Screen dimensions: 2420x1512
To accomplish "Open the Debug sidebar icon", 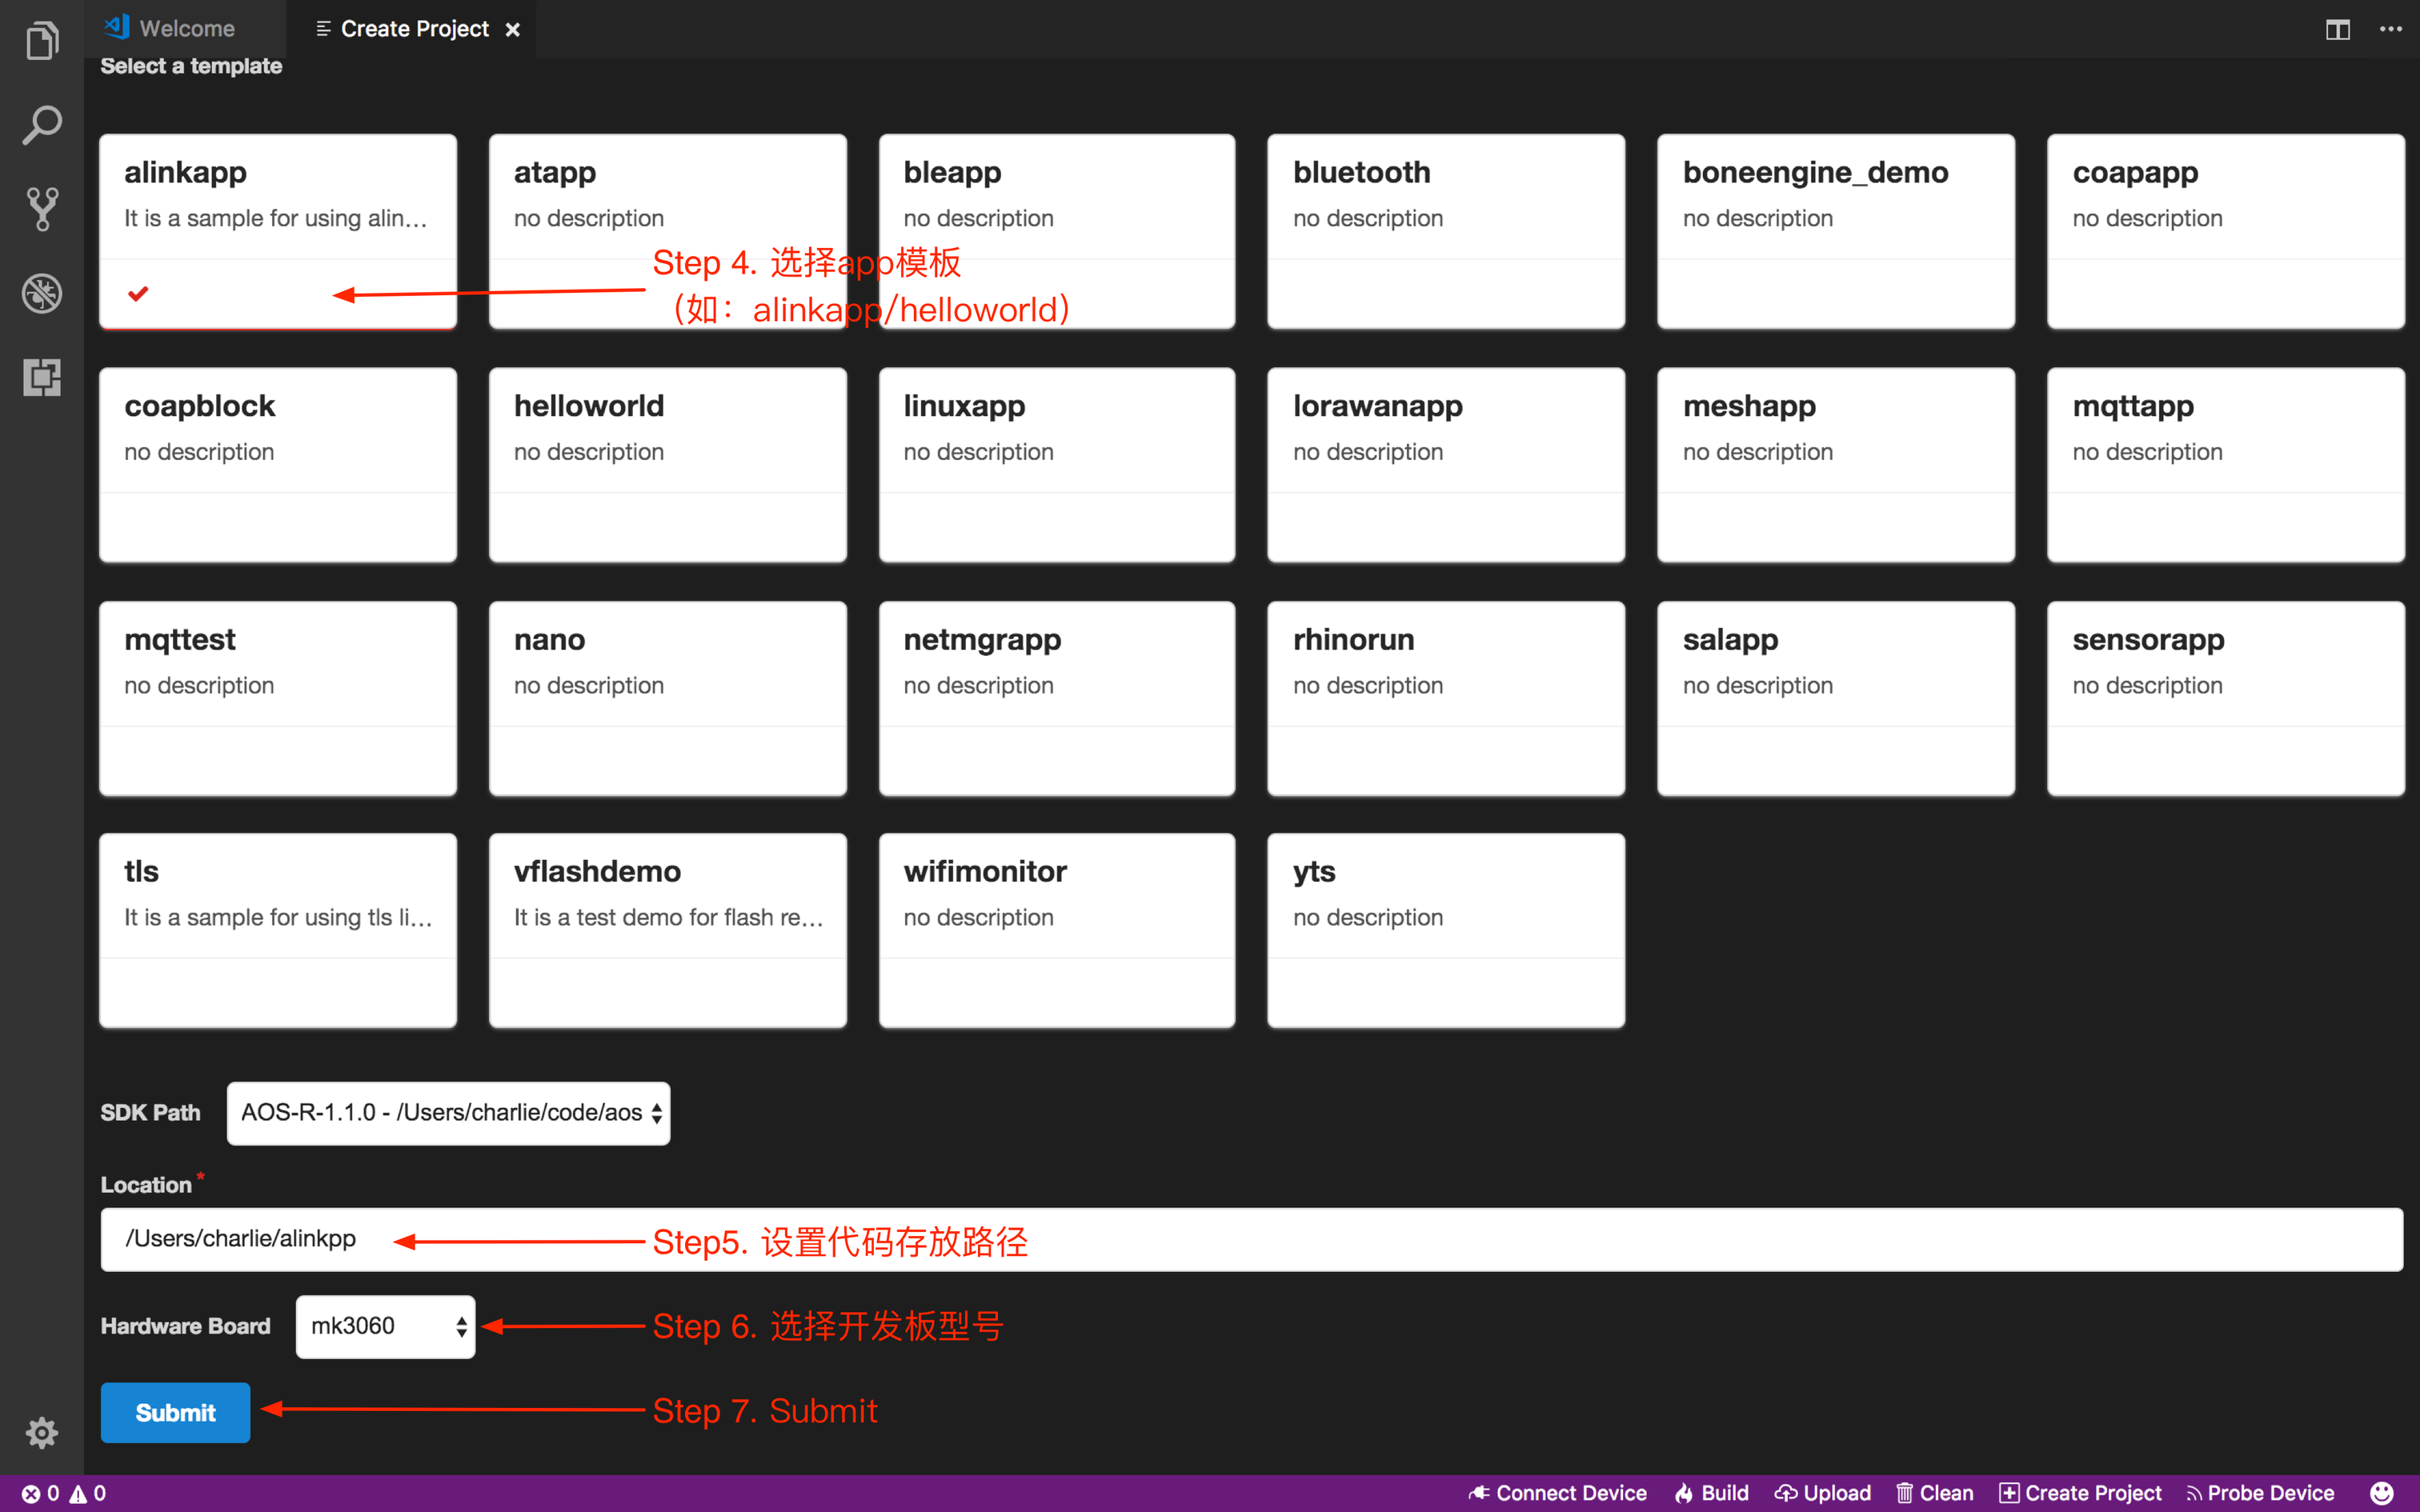I will point(41,293).
